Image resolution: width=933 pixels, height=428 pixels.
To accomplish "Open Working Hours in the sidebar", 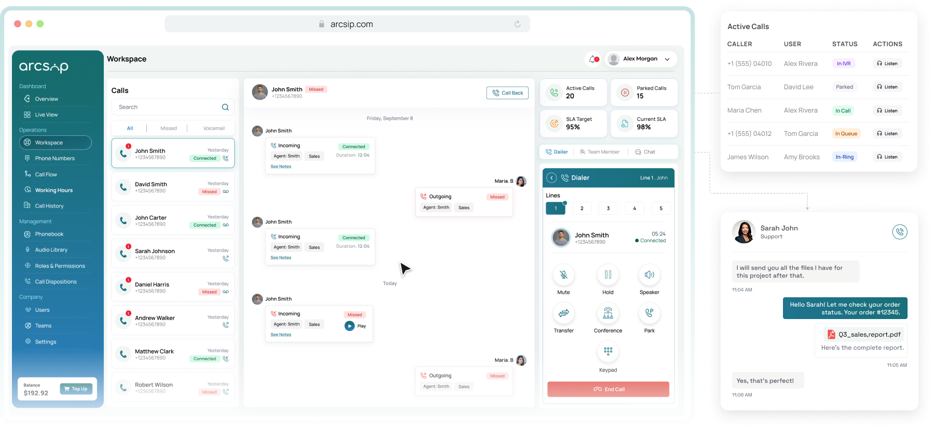I will click(x=53, y=190).
